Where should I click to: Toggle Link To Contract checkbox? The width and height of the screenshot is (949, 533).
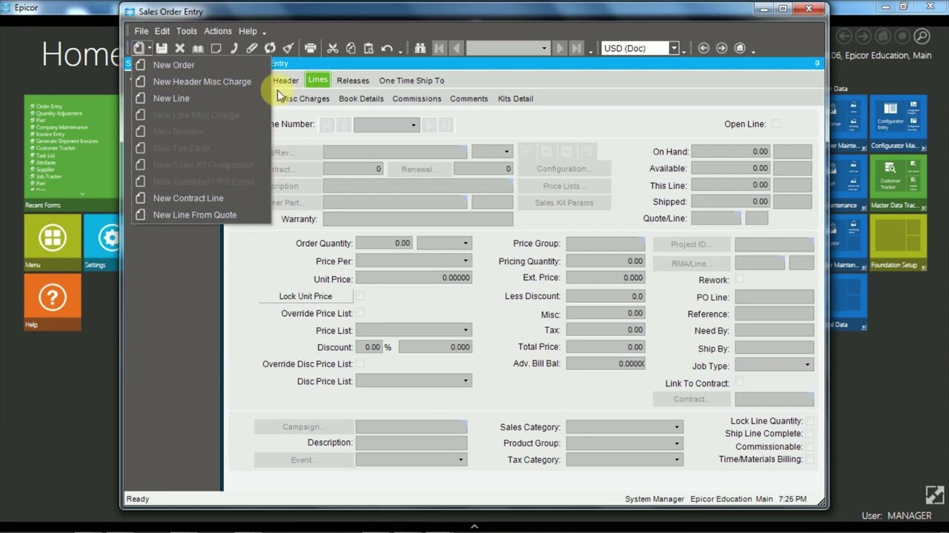(739, 382)
